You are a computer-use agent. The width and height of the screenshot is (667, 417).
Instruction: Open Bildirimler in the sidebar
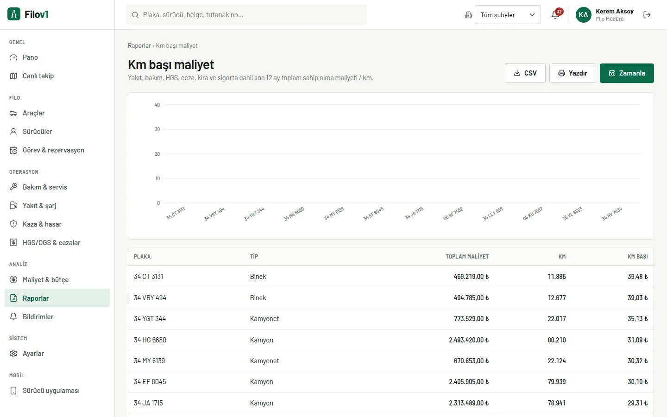tap(57, 317)
